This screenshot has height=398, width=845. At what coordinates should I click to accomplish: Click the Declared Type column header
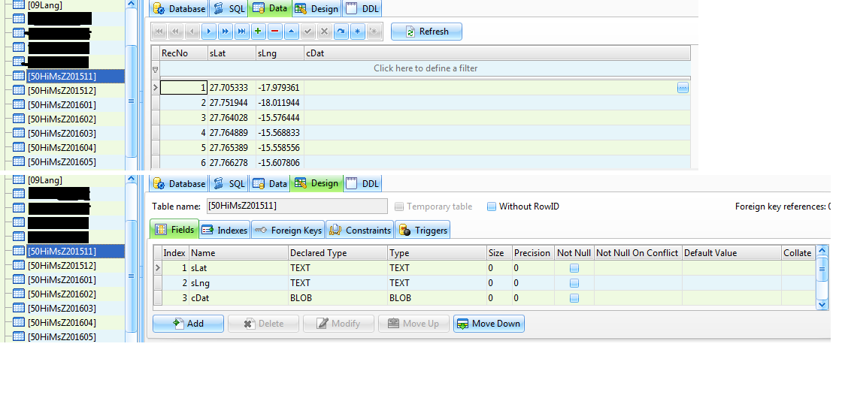pyautogui.click(x=338, y=253)
